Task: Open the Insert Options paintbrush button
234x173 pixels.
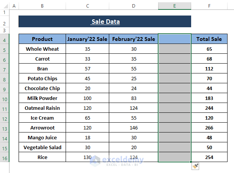Action: (195, 166)
